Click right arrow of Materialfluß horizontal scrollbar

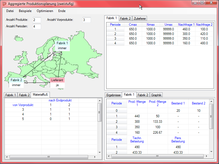click(96, 157)
